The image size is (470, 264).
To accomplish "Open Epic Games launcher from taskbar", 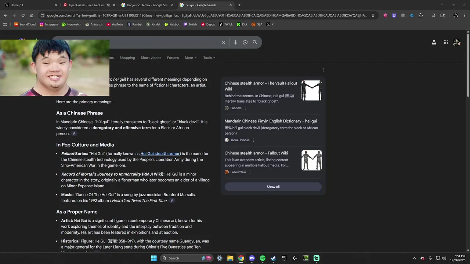I will coord(284,258).
